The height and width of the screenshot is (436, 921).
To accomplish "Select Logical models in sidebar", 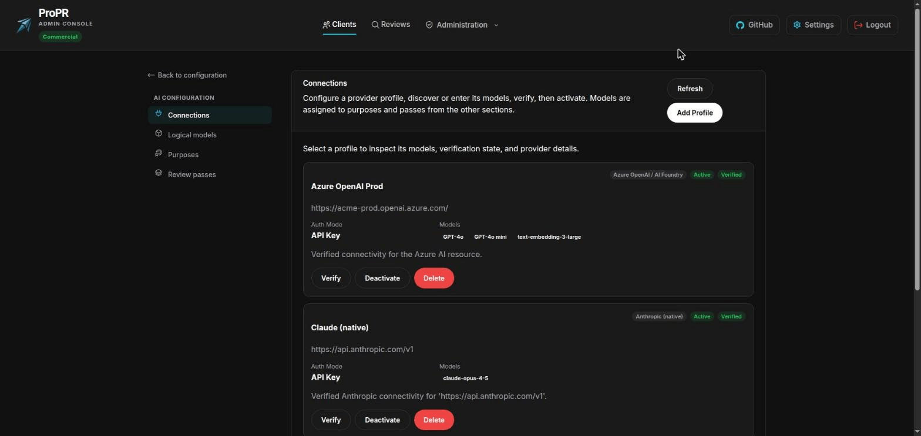I will coord(210,135).
